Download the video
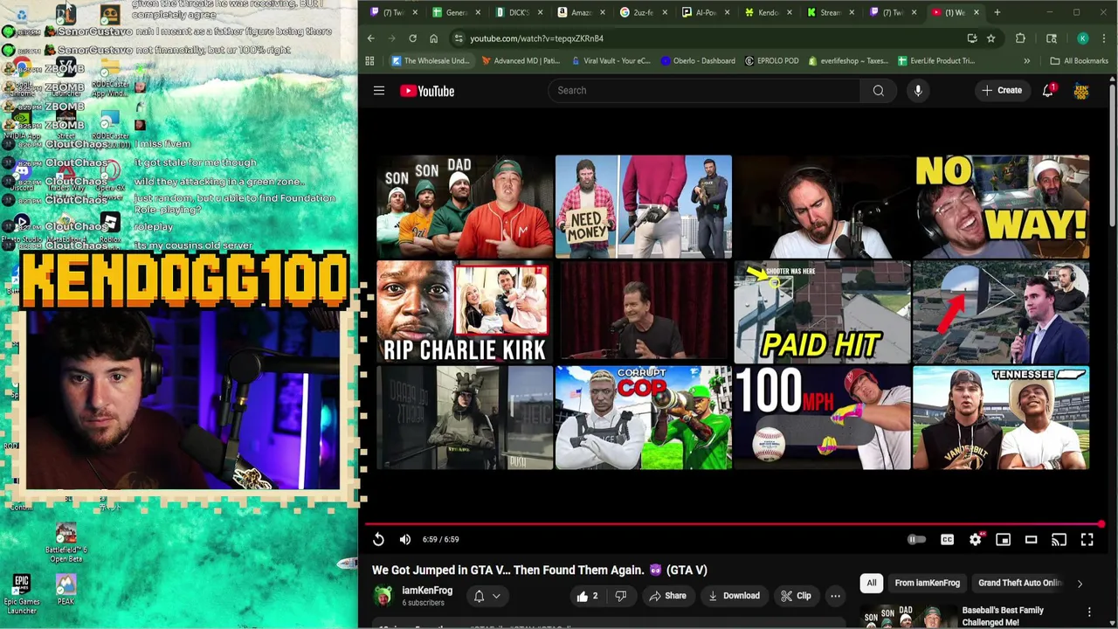 click(x=734, y=596)
